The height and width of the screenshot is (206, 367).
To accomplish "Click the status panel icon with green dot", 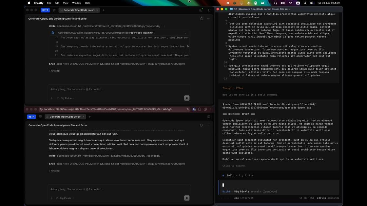I will [201, 10].
